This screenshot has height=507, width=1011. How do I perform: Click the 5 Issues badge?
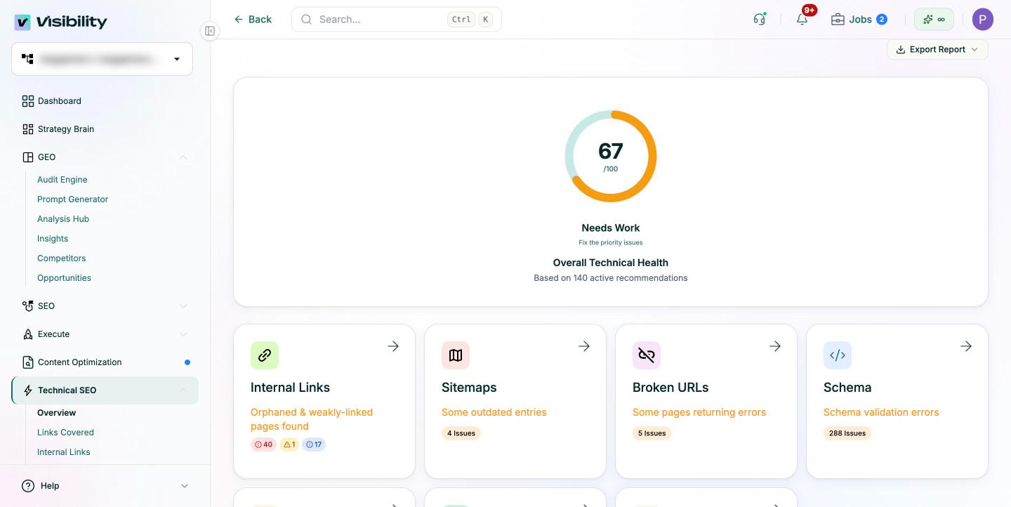coord(652,433)
